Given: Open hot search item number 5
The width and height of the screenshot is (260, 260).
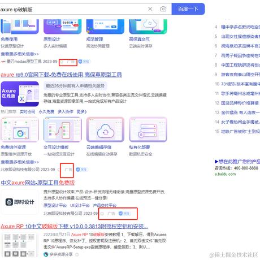Looking at the screenshot, I should (x=240, y=37).
